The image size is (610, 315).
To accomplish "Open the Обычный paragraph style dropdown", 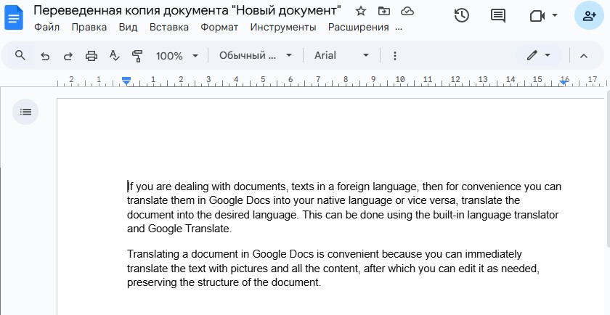I will pos(255,56).
